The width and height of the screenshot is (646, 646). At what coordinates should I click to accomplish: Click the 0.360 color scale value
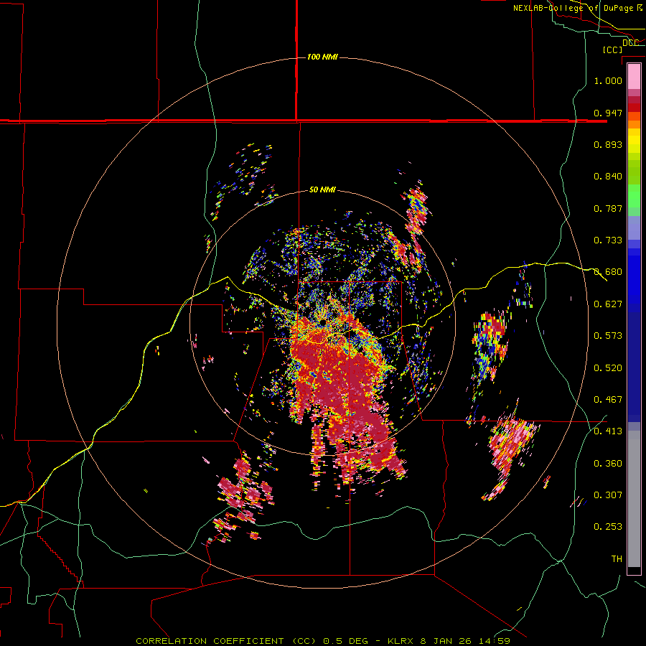608,464
